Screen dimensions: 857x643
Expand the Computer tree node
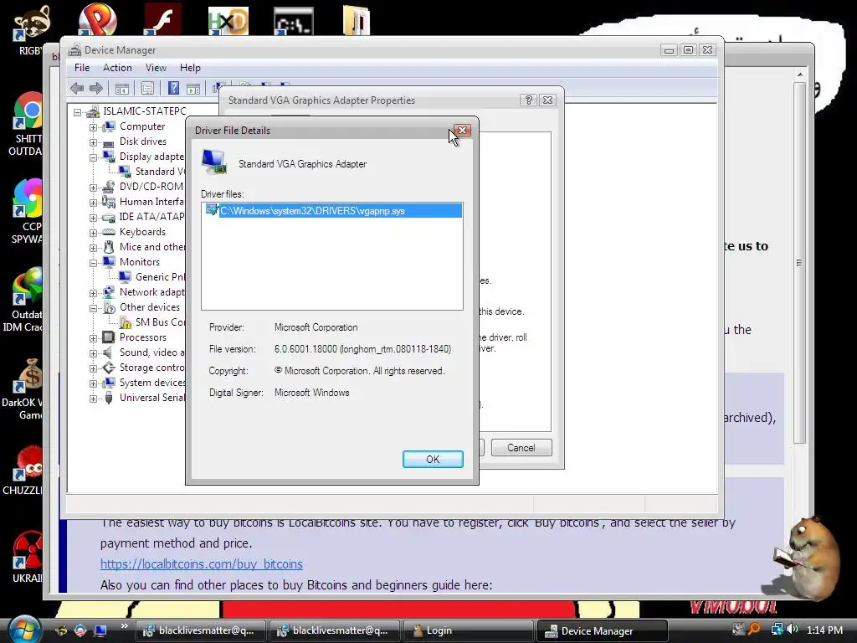(x=93, y=127)
